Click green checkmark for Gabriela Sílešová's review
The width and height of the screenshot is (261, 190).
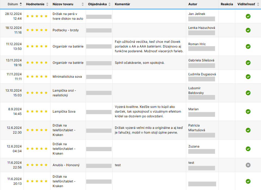(248, 63)
